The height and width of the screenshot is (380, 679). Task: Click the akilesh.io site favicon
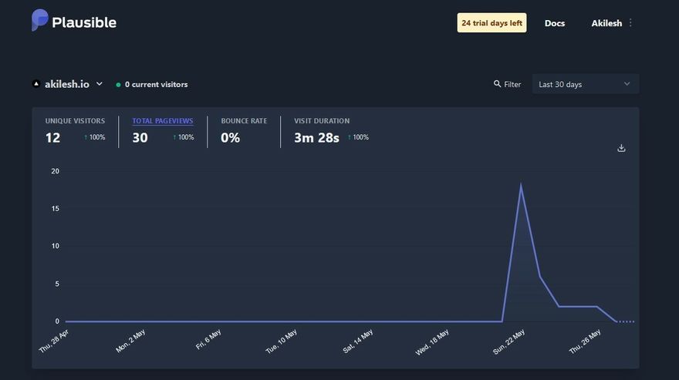click(x=36, y=84)
